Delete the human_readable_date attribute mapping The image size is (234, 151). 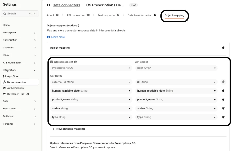point(223,91)
